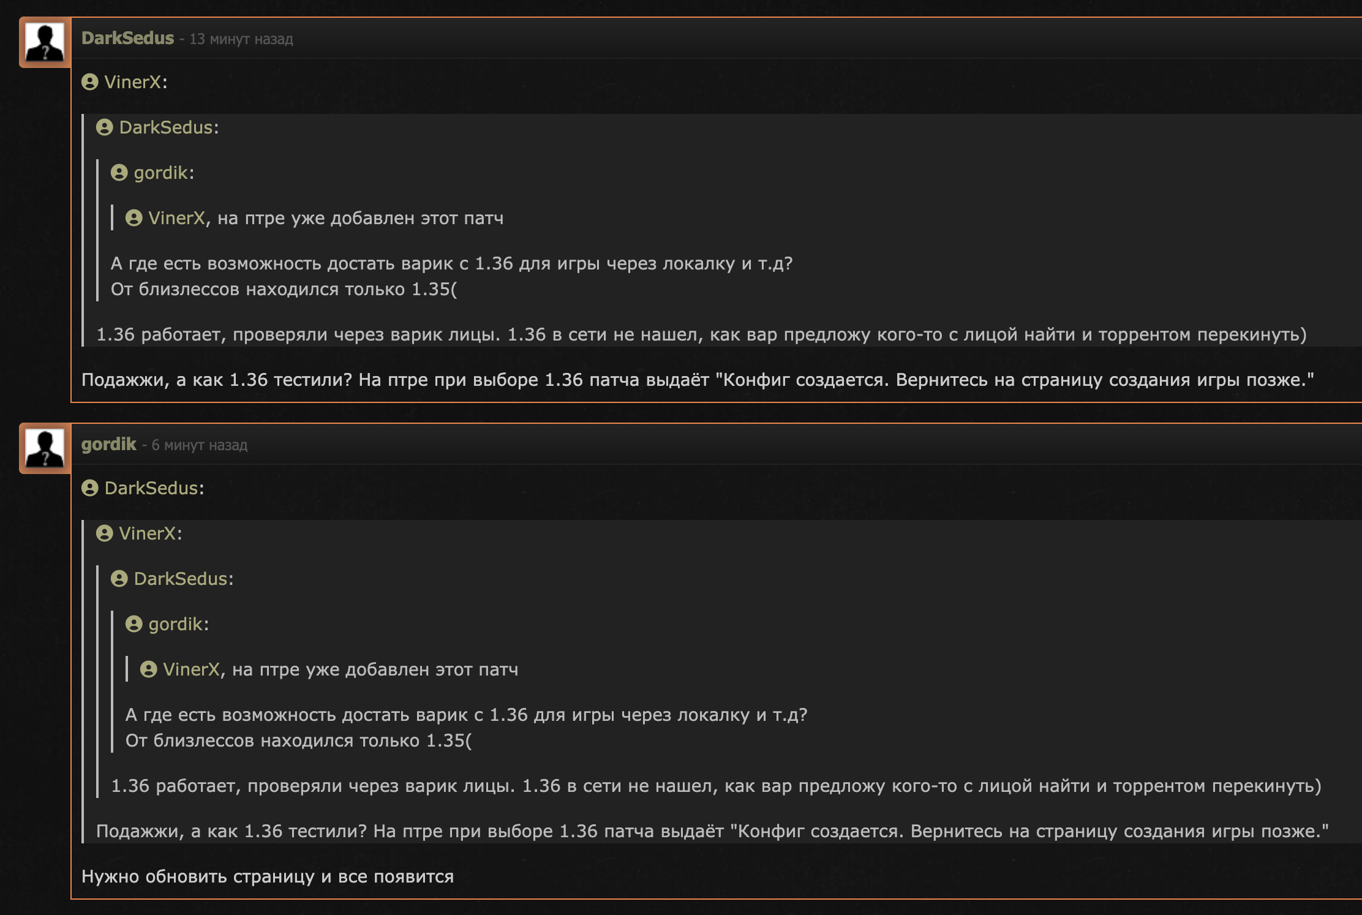Open gordik username quoted in DarkSedus's post

click(160, 173)
